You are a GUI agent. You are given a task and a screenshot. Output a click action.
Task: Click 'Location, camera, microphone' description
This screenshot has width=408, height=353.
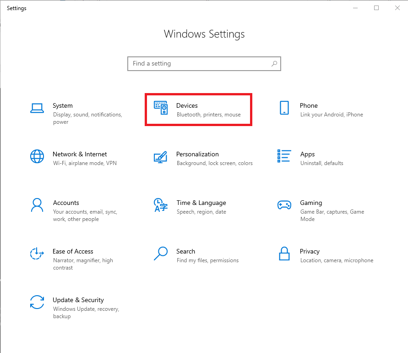pos(337,260)
